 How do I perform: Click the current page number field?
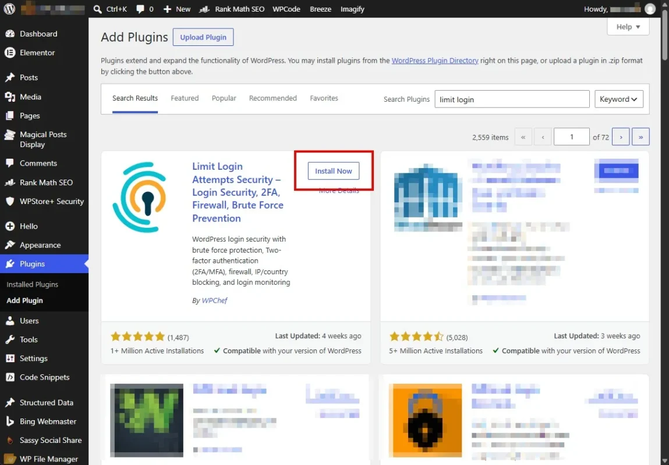click(572, 137)
